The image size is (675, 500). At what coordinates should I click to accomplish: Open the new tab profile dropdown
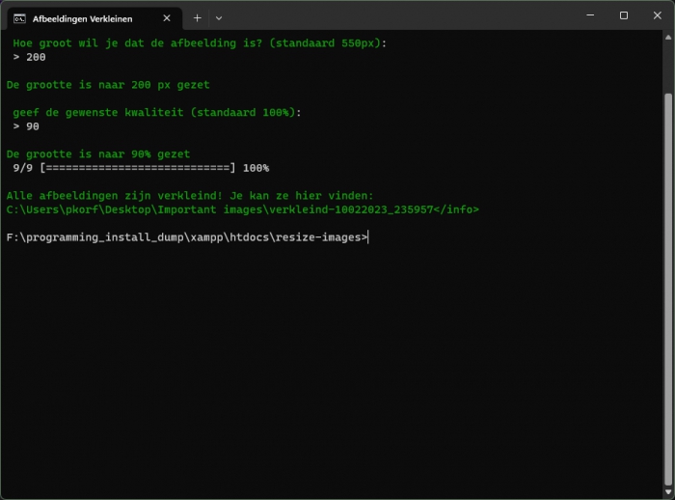(x=219, y=18)
